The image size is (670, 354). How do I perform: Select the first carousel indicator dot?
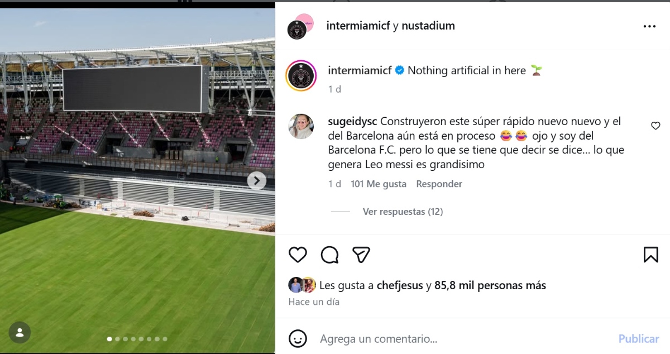[x=110, y=338]
